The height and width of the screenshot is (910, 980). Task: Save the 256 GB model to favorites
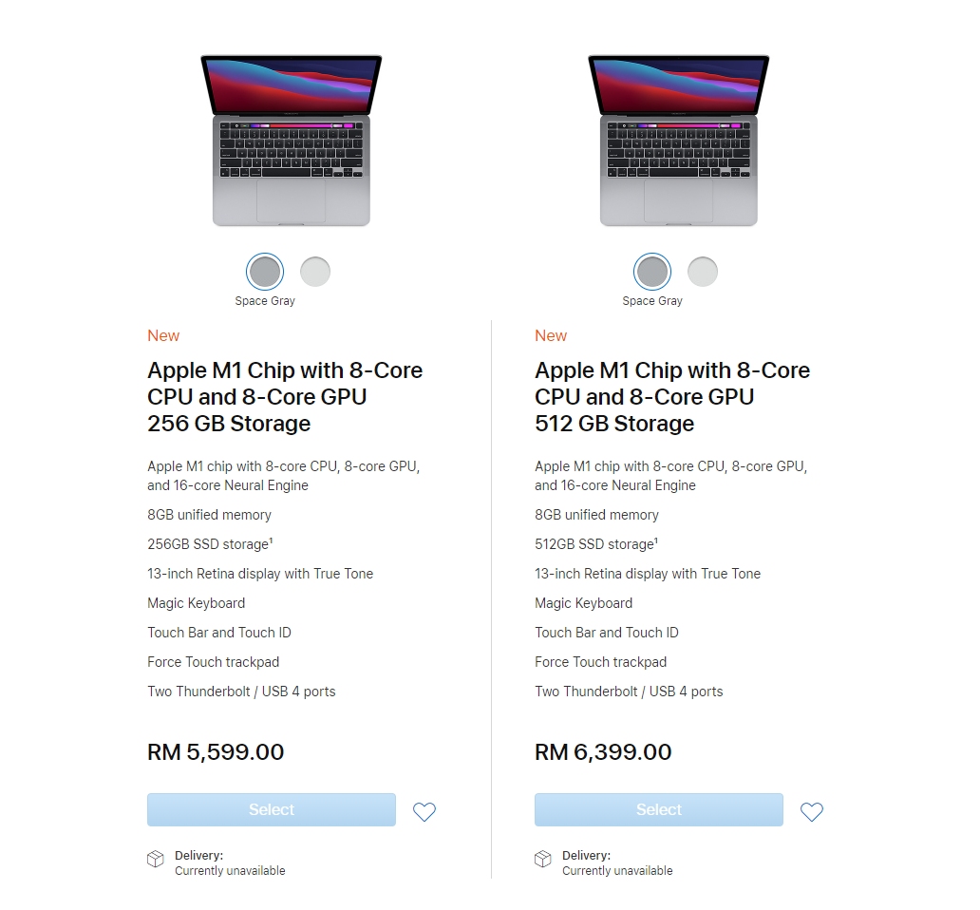424,811
